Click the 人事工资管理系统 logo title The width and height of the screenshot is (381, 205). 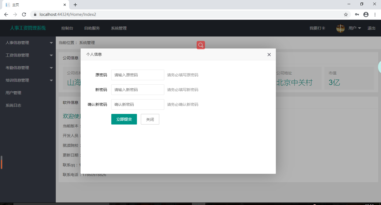28,28
